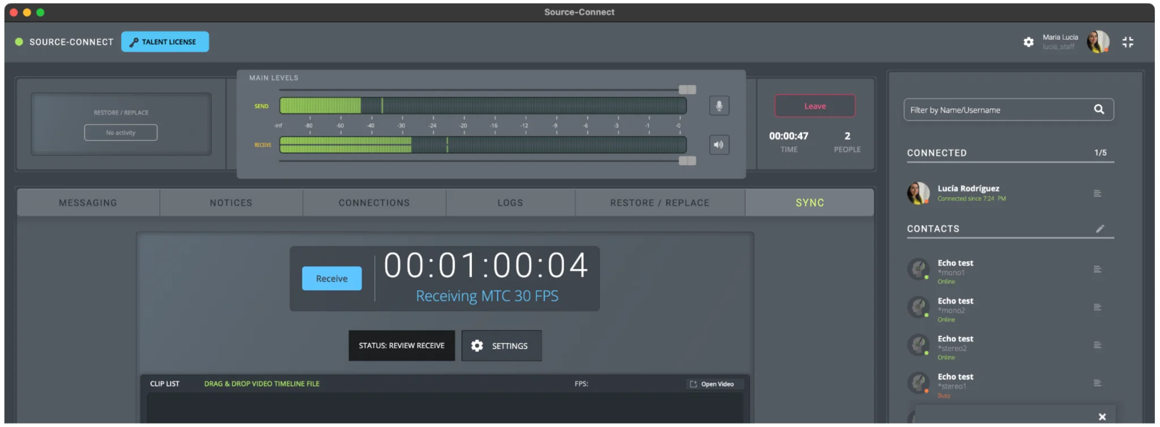1160x427 pixels.
Task: Adjust the receive level slider handle
Action: click(687, 161)
